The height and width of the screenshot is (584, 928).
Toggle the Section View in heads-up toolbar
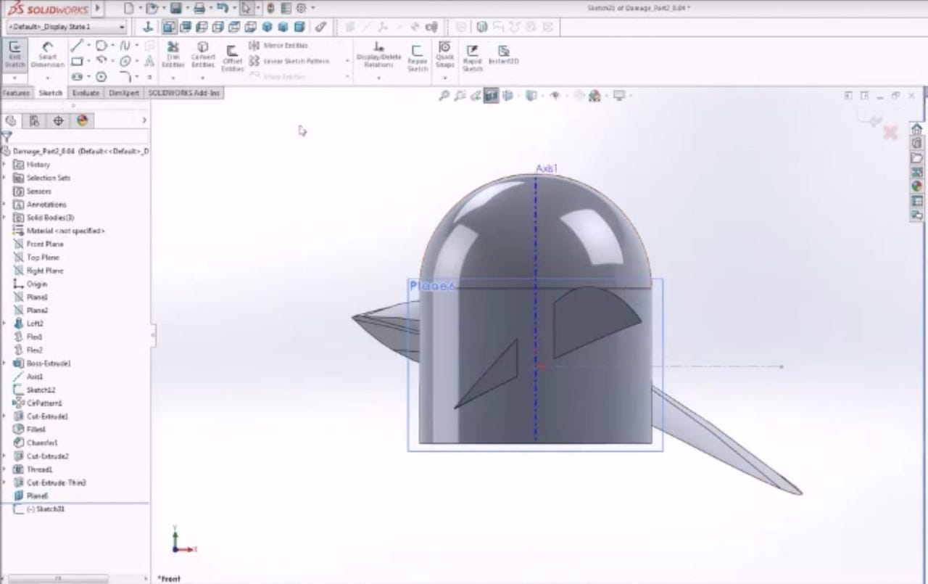click(x=491, y=96)
